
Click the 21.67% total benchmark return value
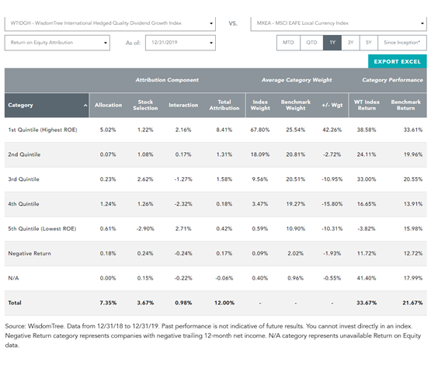(x=412, y=303)
